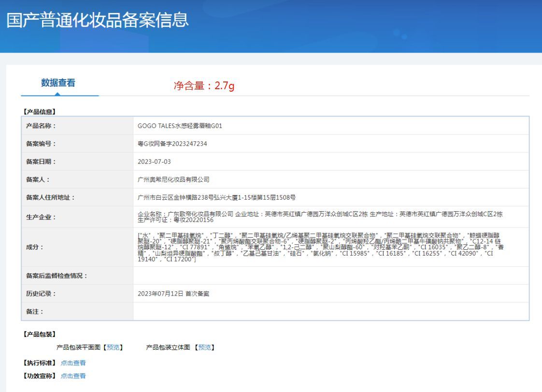The height and width of the screenshot is (392, 542).
Task: Click the 【功效宣称】 label
Action: pos(40,376)
